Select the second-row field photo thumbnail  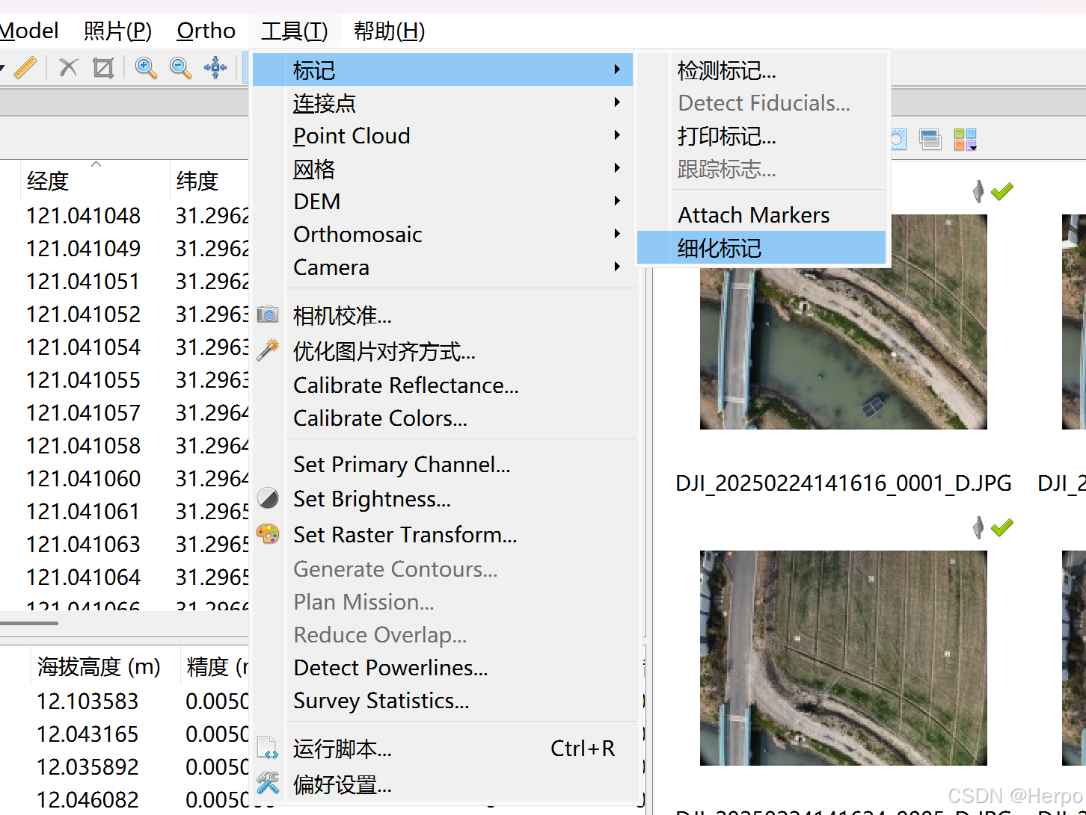coord(843,658)
